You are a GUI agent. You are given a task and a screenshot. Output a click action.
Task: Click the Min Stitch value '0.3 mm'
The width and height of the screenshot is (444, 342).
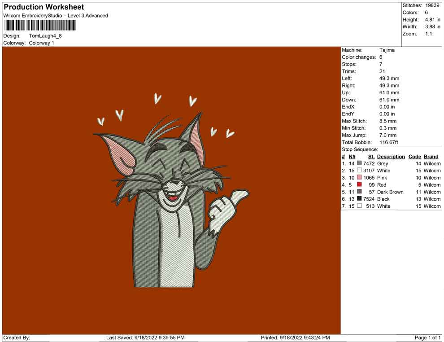(388, 128)
